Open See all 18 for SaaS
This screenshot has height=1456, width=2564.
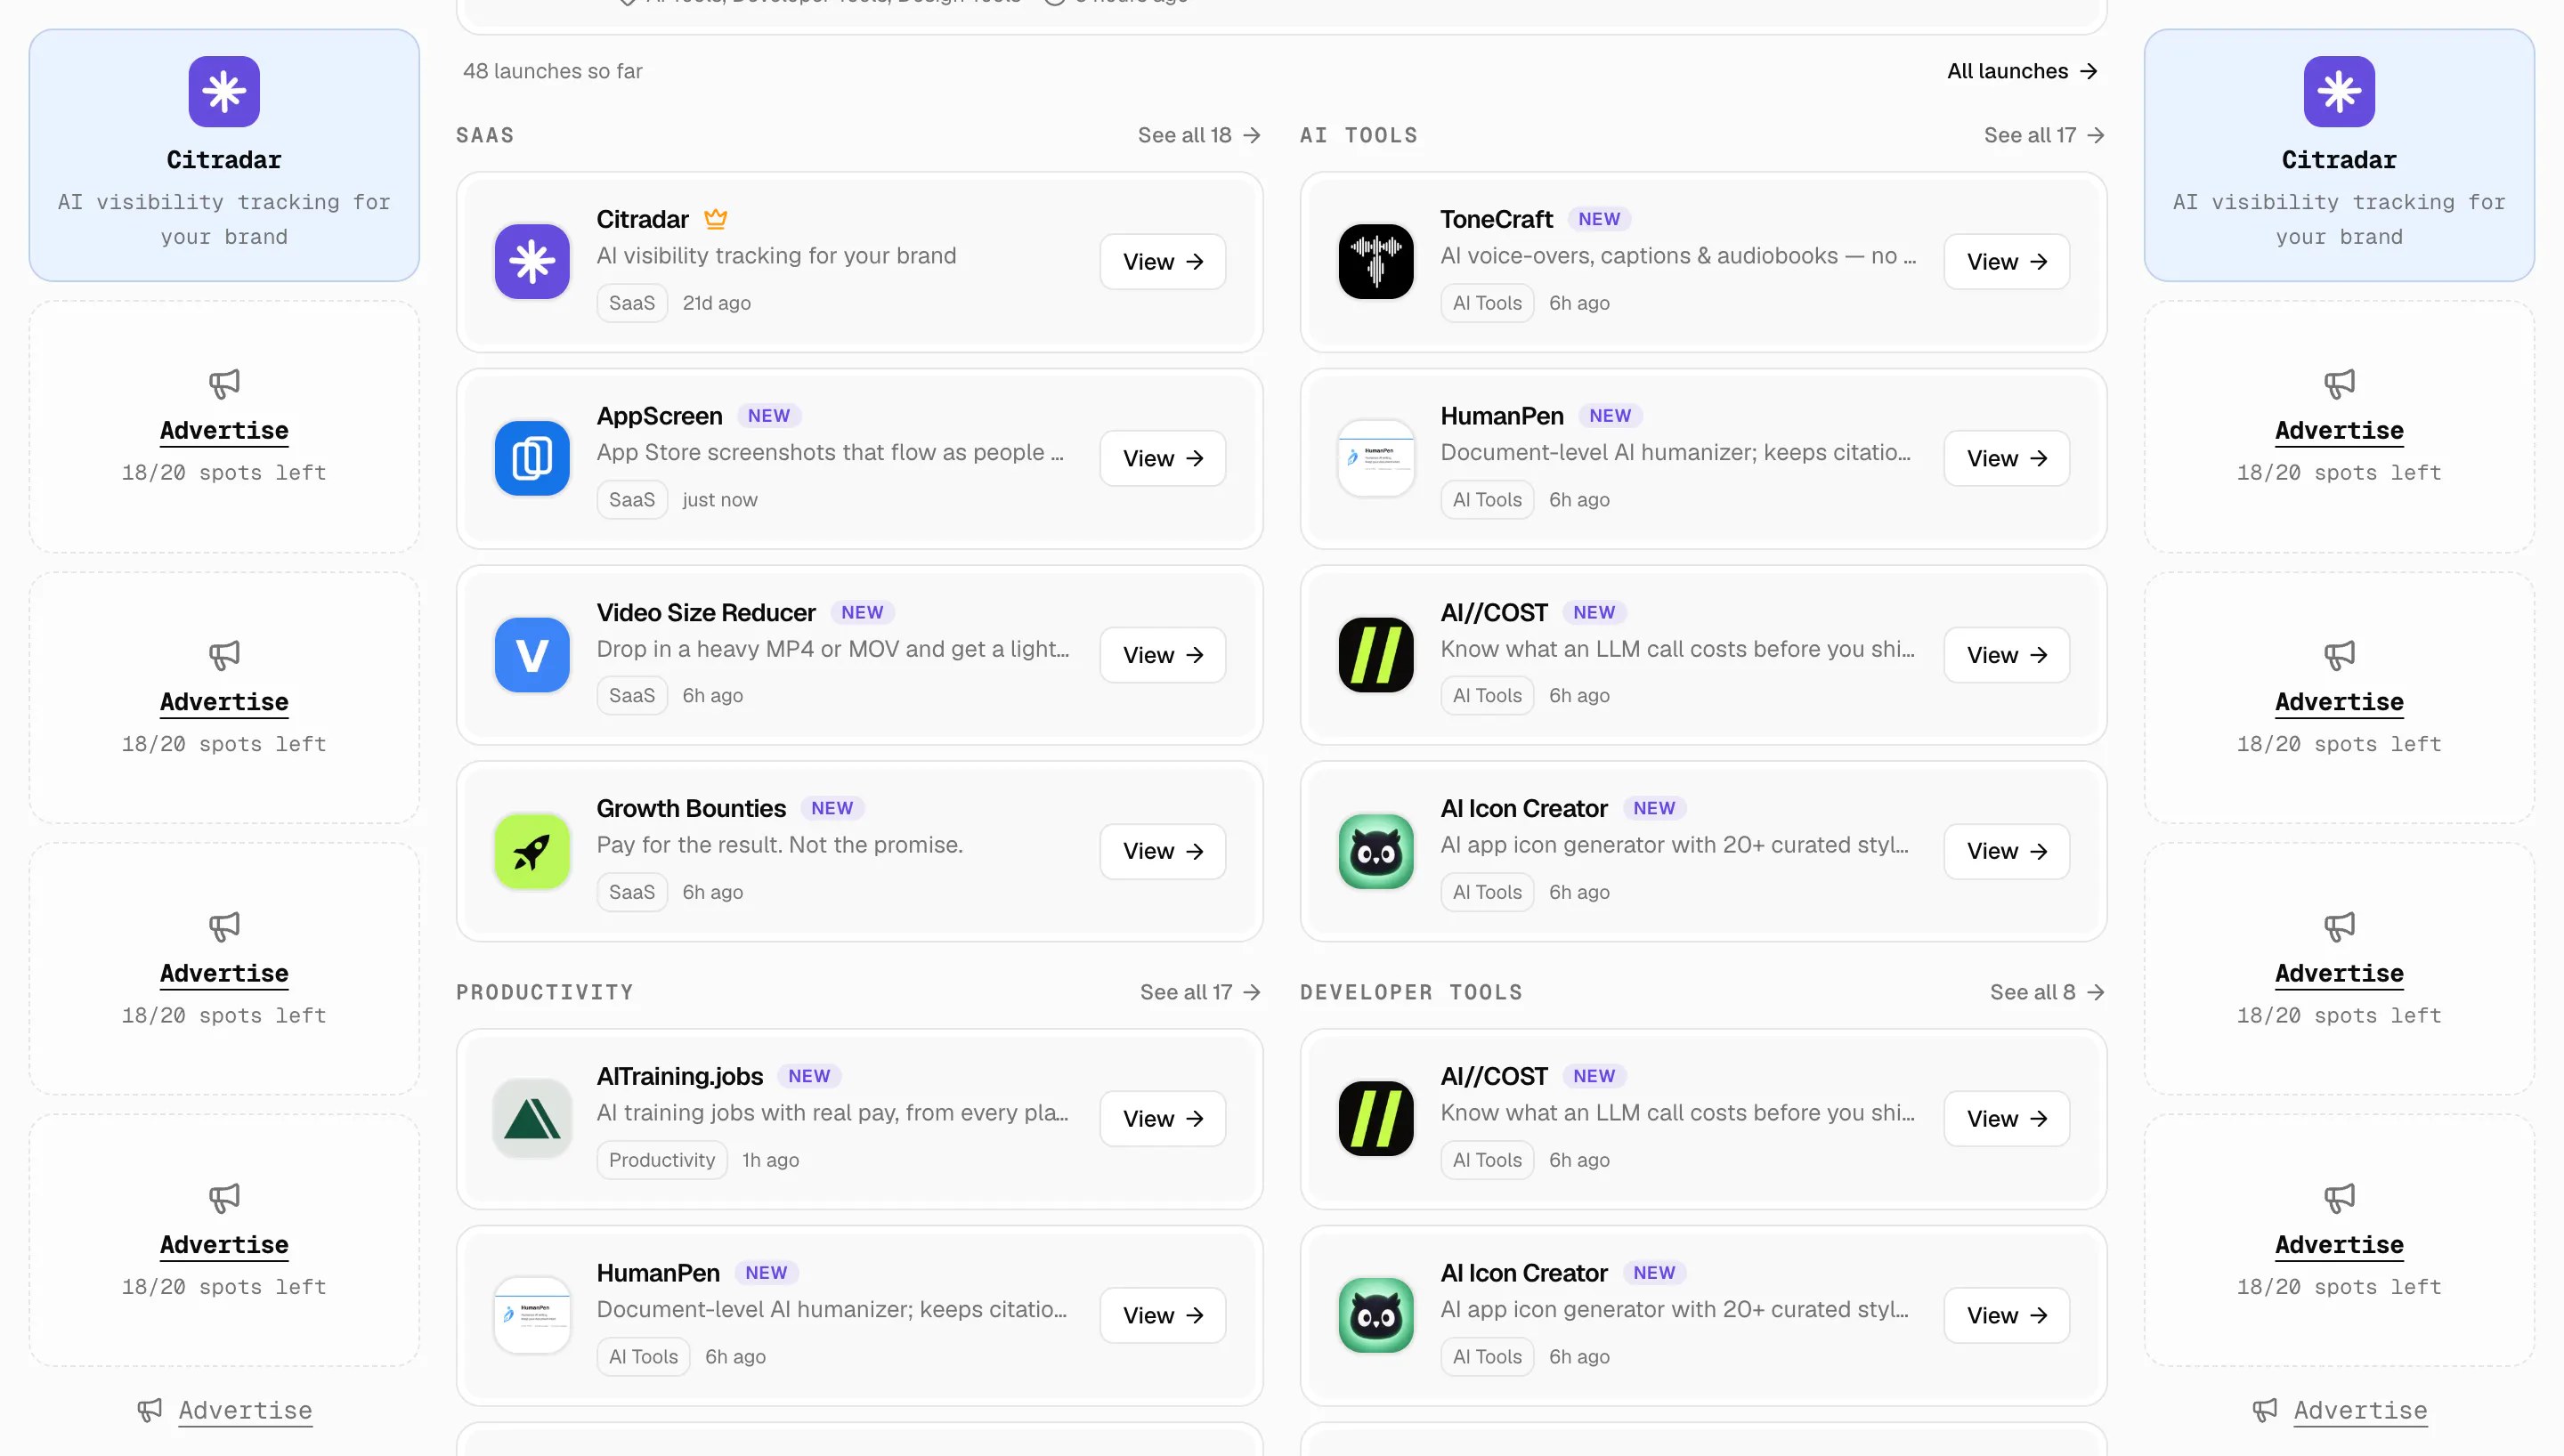1199,135
